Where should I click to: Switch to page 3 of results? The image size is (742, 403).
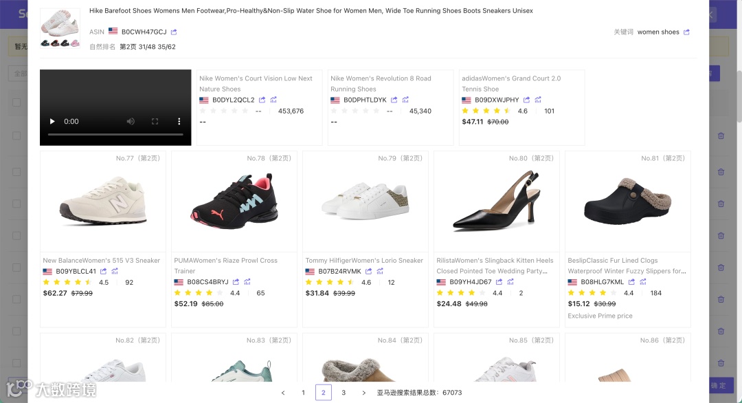[344, 393]
